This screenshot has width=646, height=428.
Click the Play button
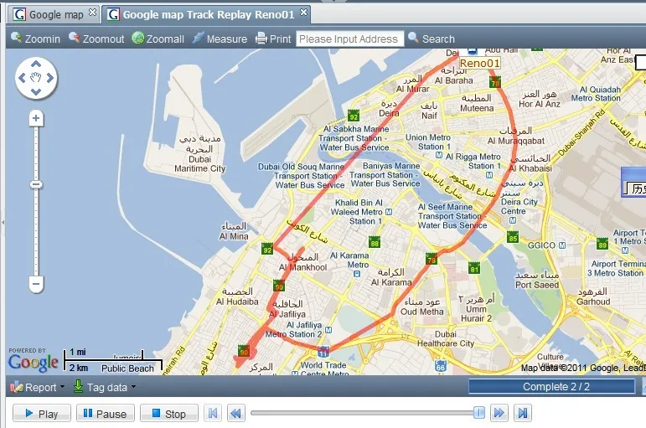pyautogui.click(x=42, y=414)
